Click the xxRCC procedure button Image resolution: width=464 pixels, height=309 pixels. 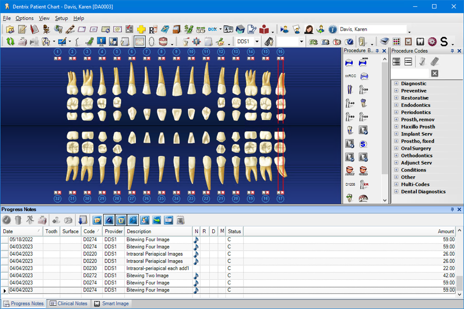pos(350,76)
